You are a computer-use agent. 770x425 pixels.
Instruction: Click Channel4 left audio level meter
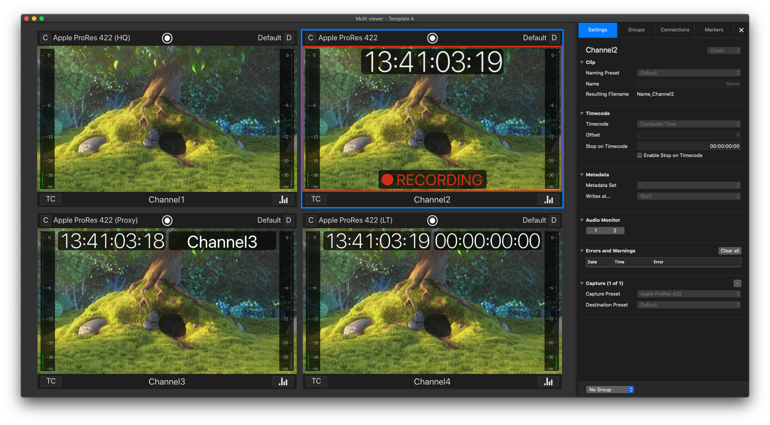coord(313,302)
